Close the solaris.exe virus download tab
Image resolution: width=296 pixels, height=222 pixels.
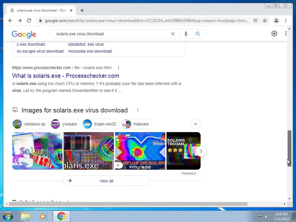coord(71,10)
